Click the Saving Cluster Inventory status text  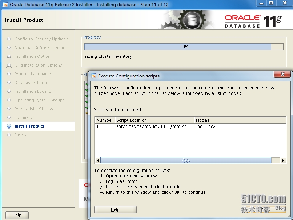[108, 56]
